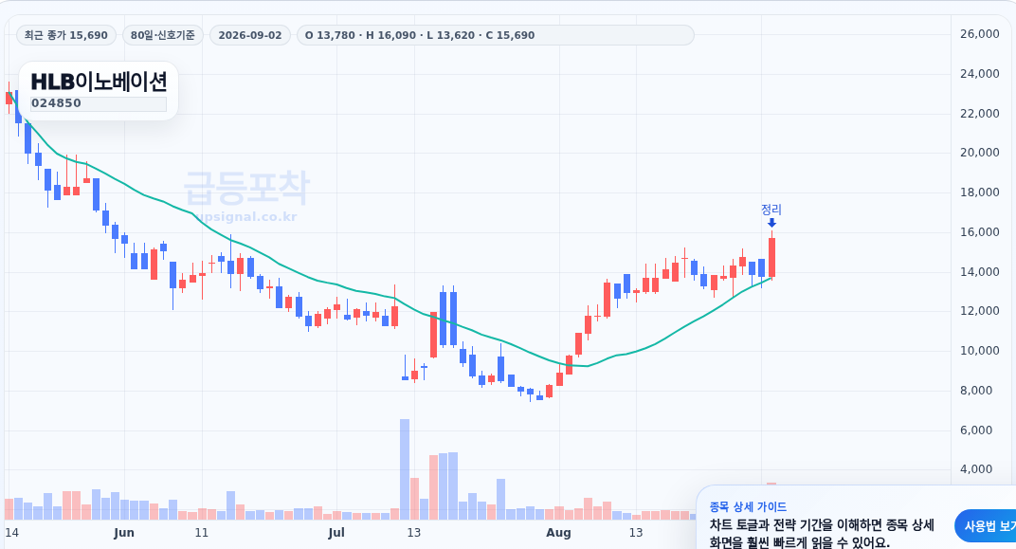Screen dimensions: 1016x549
Task: Click the Jun date axis label
Action: click(124, 533)
